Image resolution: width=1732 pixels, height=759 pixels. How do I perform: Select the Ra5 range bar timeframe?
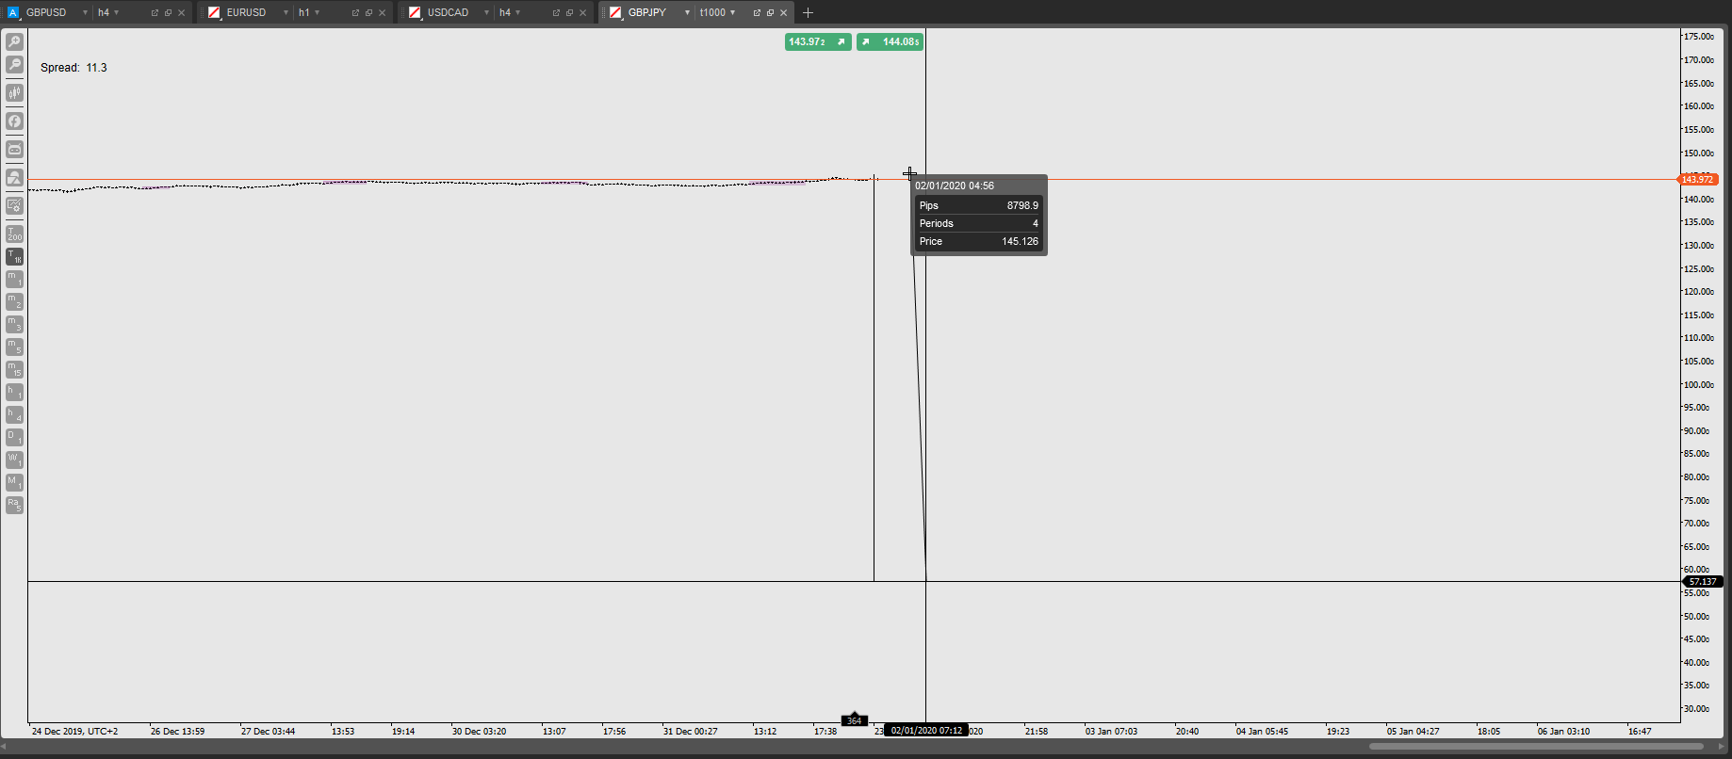14,505
